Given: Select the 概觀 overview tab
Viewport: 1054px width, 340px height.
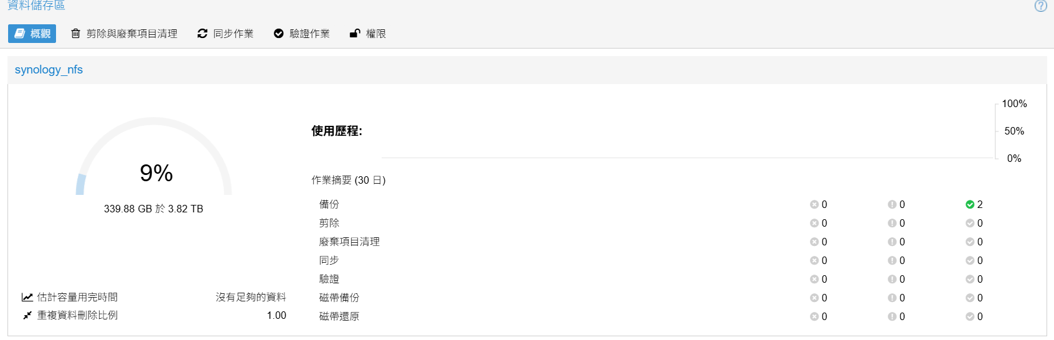Looking at the screenshot, I should (32, 34).
